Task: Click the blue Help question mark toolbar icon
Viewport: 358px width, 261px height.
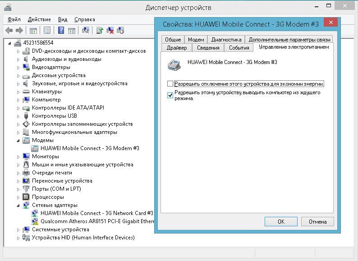Action: pyautogui.click(x=61, y=30)
